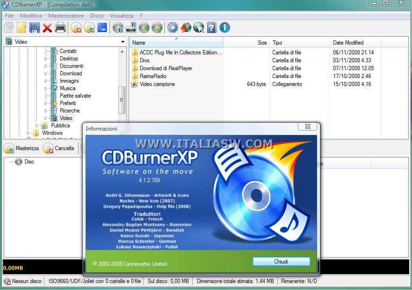
Task: Expand the Pubblica tree node
Action: click(37, 125)
